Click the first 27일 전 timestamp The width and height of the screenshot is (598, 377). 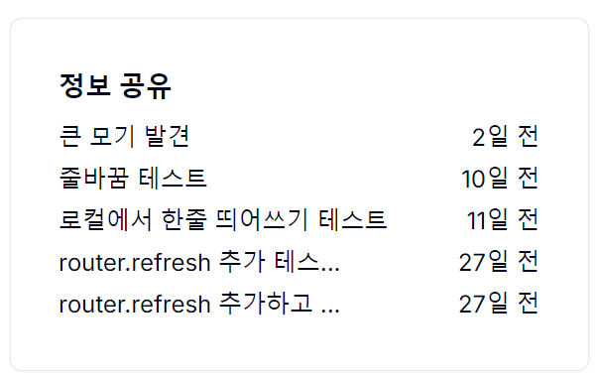[499, 262]
